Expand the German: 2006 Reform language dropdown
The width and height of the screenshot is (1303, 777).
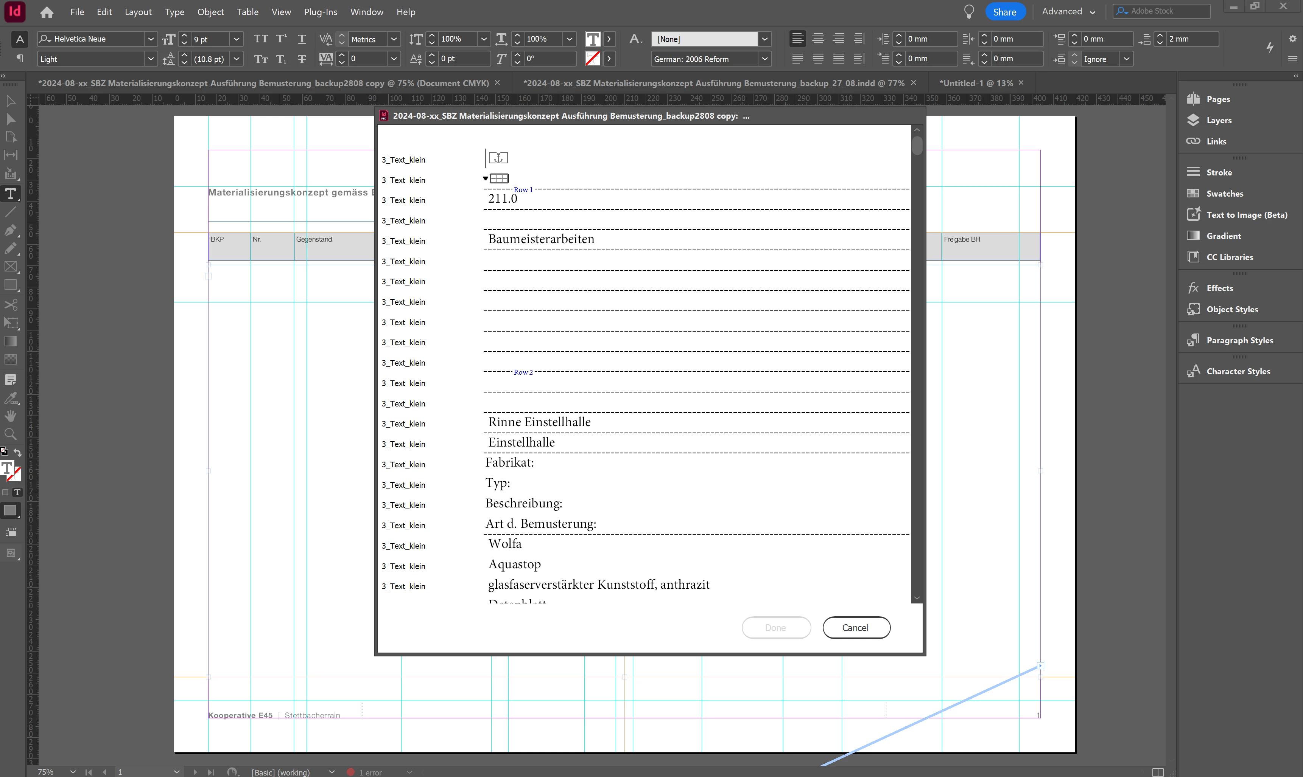[x=764, y=59]
